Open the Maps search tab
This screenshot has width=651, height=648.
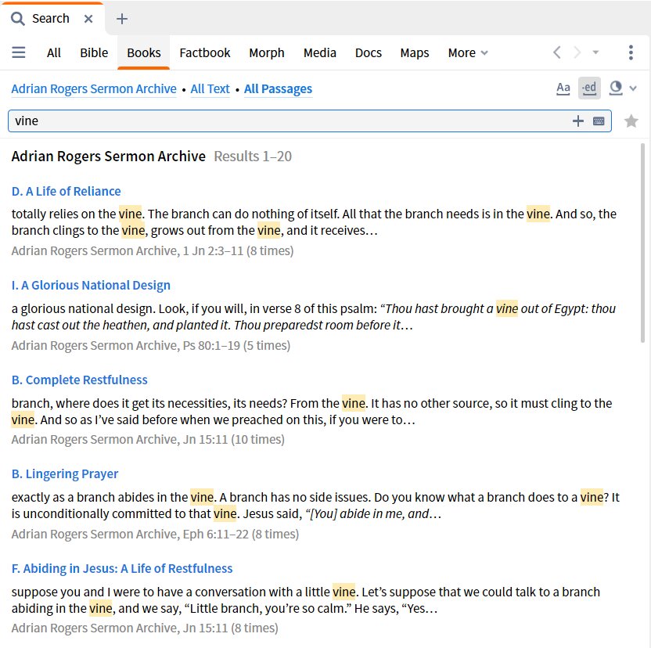tap(415, 52)
